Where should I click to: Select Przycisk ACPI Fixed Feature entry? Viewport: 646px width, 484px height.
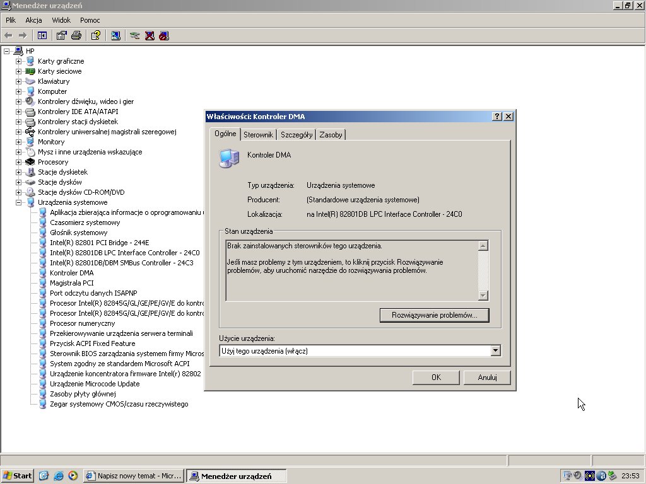click(92, 343)
